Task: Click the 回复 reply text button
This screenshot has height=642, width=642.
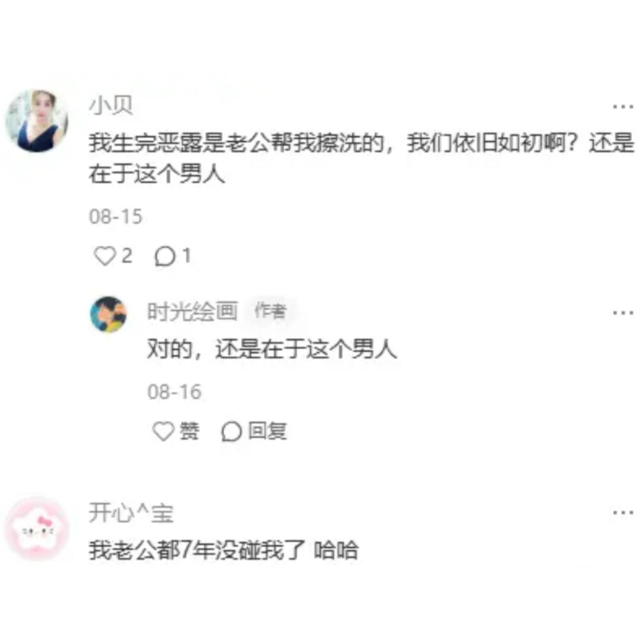Action: (x=267, y=431)
